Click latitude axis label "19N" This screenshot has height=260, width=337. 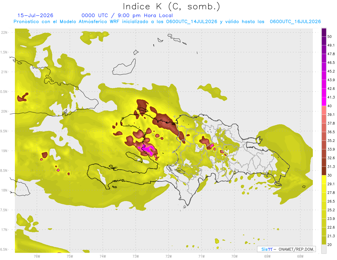(x=4, y=151)
